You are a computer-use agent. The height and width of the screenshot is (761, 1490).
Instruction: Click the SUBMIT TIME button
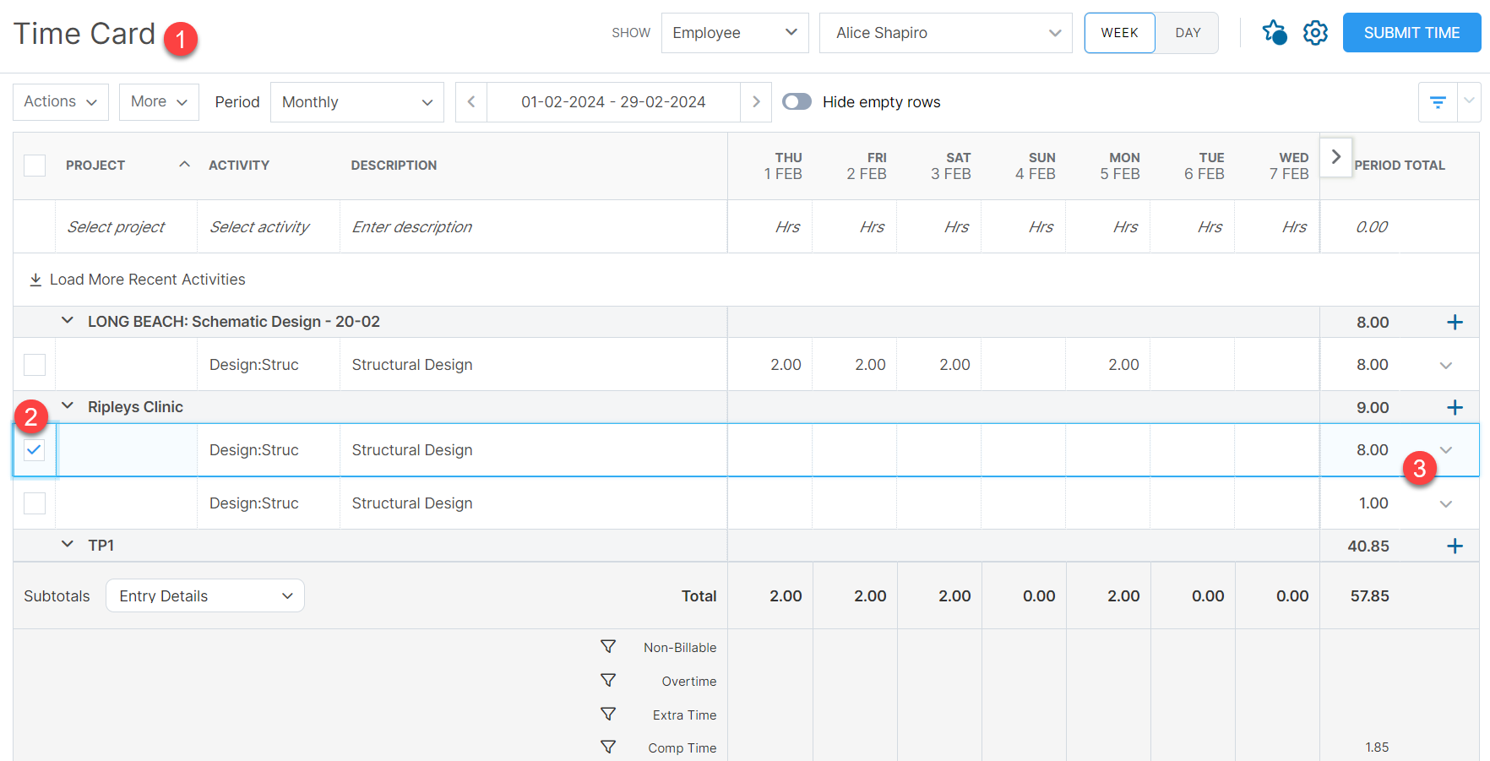click(x=1411, y=32)
